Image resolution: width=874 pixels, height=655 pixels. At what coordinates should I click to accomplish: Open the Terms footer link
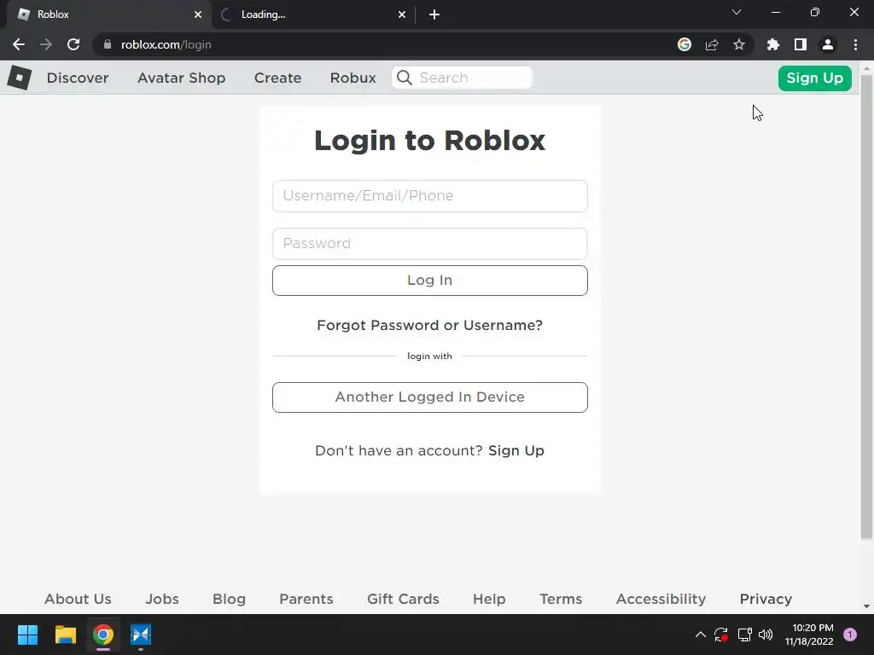click(x=561, y=599)
